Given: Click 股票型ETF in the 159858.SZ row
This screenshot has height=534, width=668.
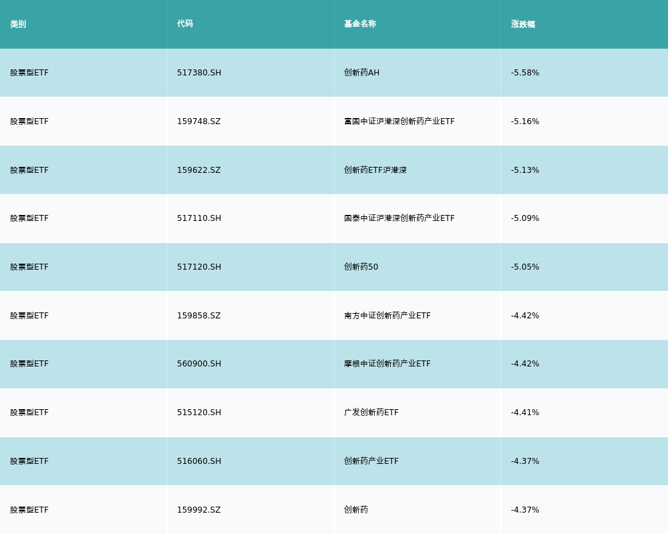Looking at the screenshot, I should coord(29,316).
